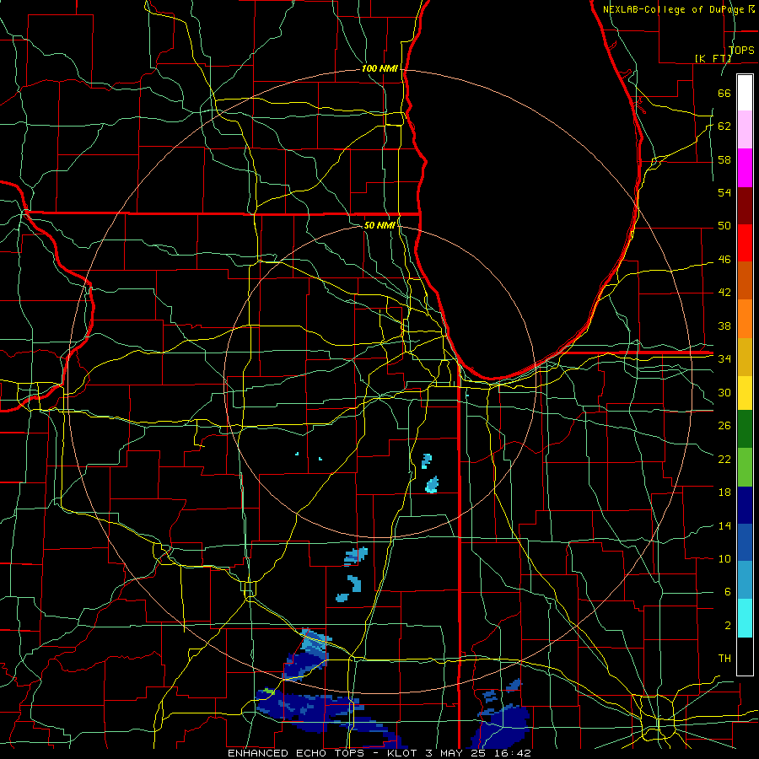
Task: Click the light blue legend swatch
Action: [x=745, y=580]
